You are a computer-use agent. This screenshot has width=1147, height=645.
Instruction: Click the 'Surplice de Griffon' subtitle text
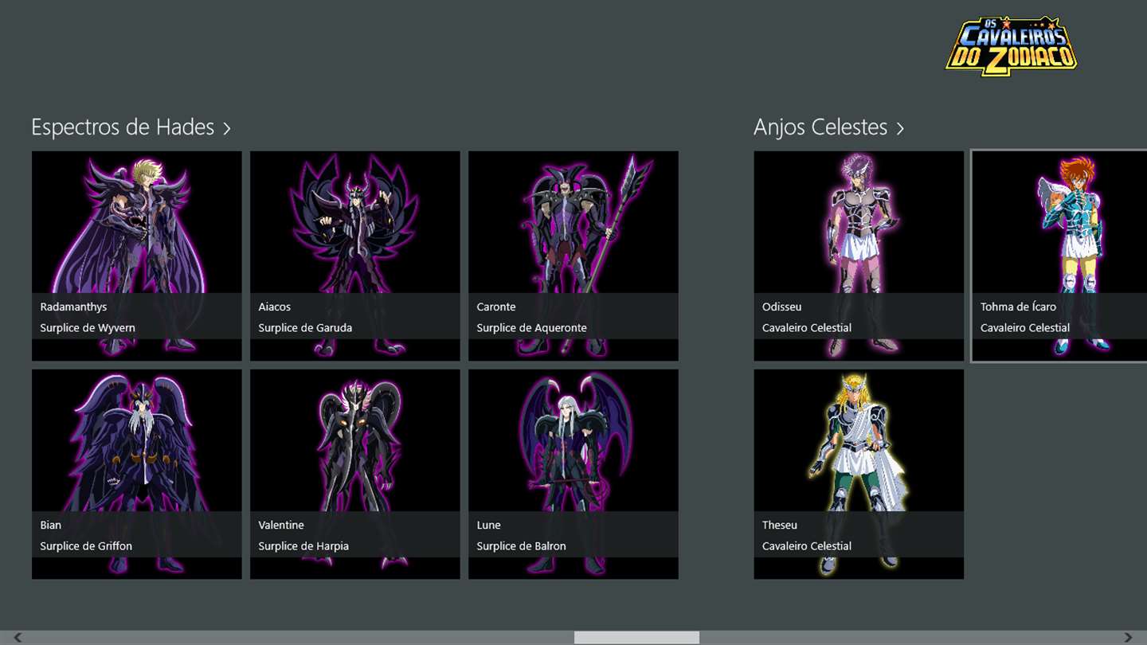pos(86,546)
